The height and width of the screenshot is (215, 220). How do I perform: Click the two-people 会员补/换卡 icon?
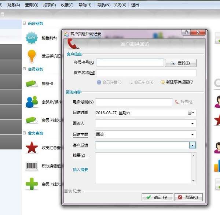coord(32,102)
